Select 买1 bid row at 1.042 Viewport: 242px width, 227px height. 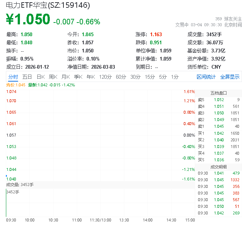coord(219,133)
